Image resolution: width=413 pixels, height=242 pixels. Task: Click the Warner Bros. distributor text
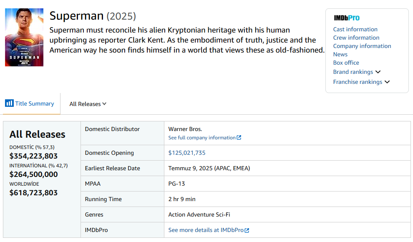(185, 129)
